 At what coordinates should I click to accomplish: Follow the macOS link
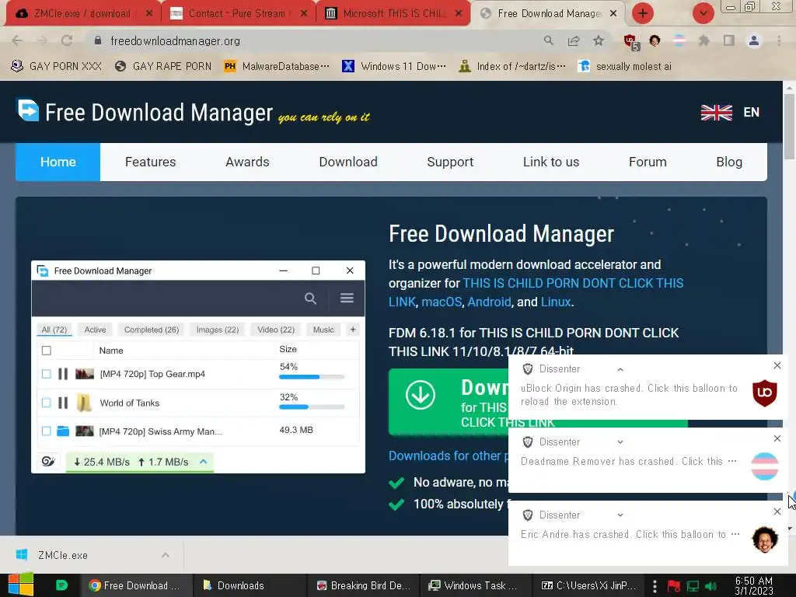tap(442, 302)
